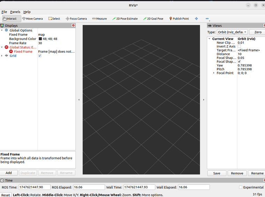Image resolution: width=265 pixels, height=197 pixels.
Task: Click the blue minus remove-tool icon
Action: click(207, 18)
